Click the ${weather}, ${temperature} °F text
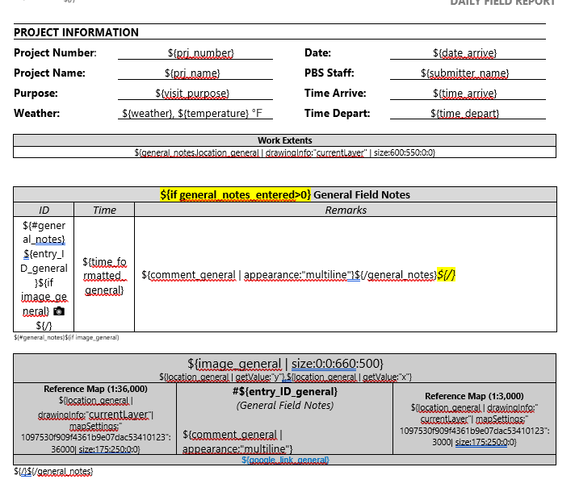This screenshot has width=575, height=492. click(x=192, y=113)
